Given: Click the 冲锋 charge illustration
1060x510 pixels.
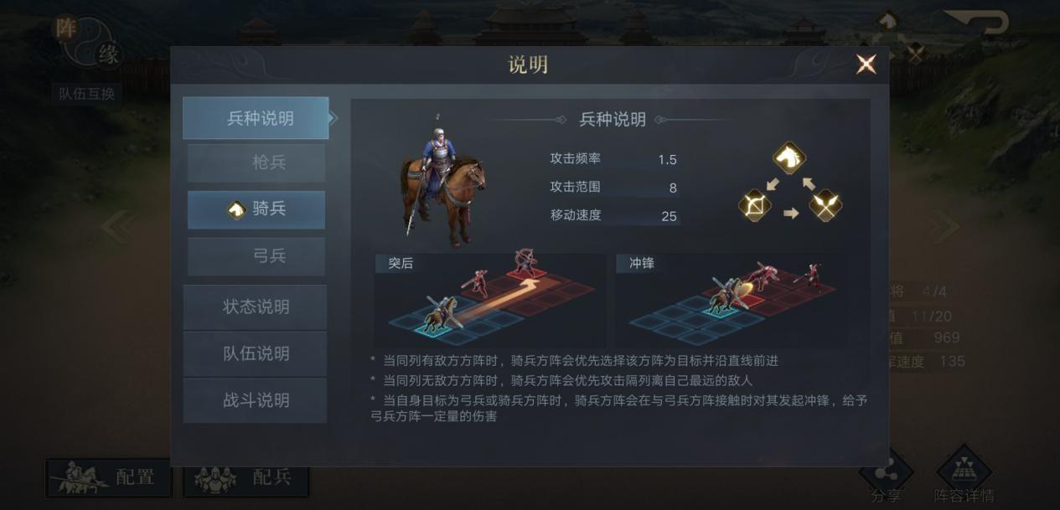Looking at the screenshot, I should (731, 301).
